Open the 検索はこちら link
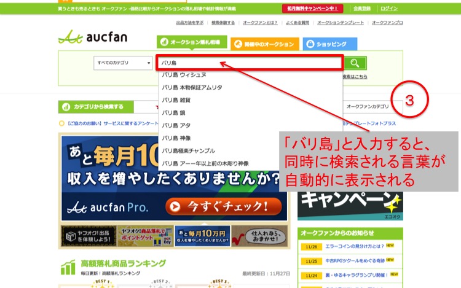The width and height of the screenshot is (461, 288). (x=355, y=77)
